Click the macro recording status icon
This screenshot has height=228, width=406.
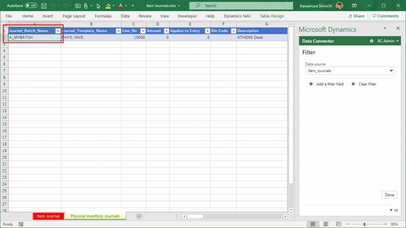21,224
